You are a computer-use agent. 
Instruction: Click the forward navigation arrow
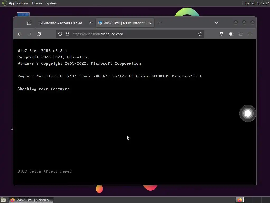coord(29,34)
